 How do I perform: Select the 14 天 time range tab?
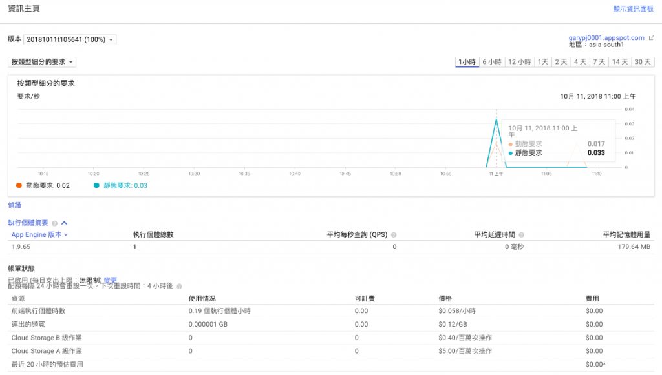tap(620, 62)
